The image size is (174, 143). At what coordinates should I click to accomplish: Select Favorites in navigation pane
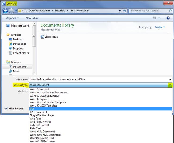pyautogui.click(x=14, y=35)
